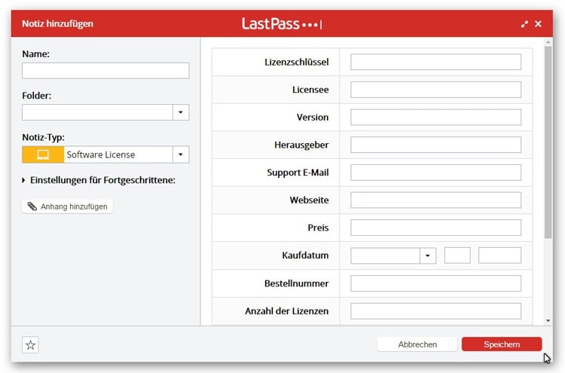Click into the Folder text field
The width and height of the screenshot is (565, 373).
click(97, 112)
